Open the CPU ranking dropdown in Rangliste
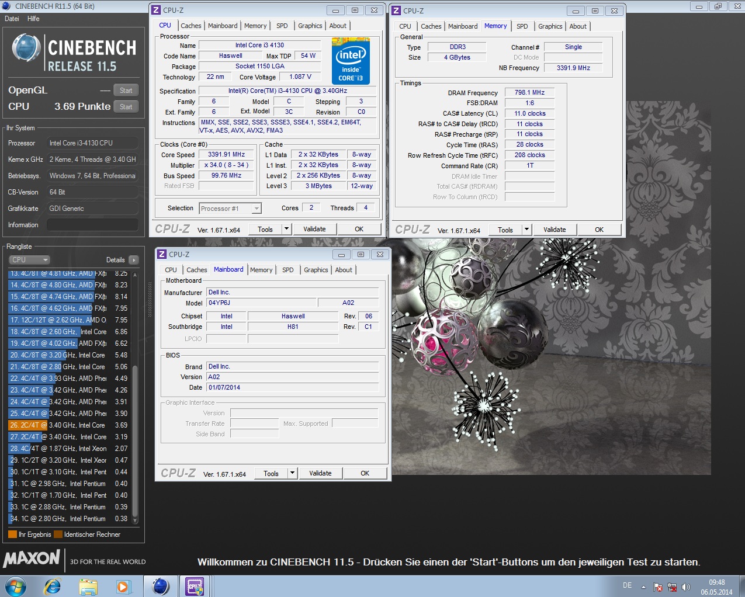 click(x=29, y=260)
